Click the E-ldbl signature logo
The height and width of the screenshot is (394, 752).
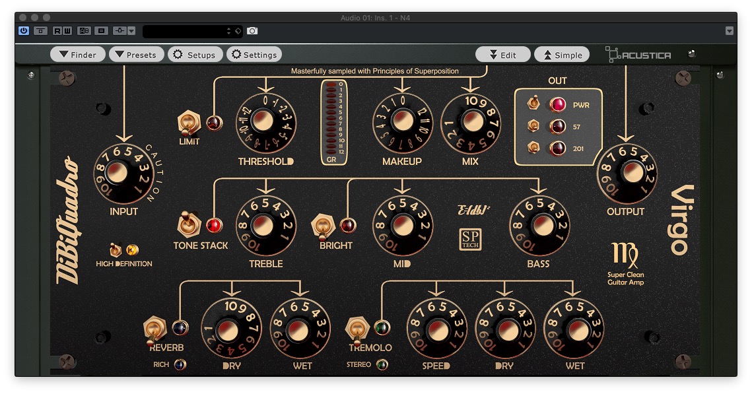pos(473,211)
